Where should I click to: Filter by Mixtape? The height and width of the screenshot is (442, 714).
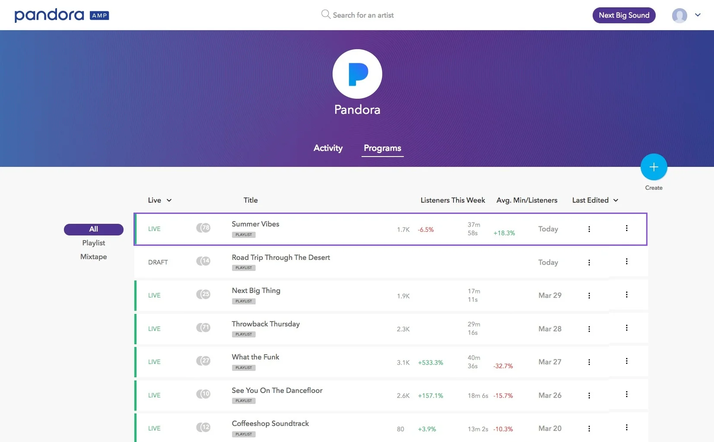click(x=94, y=257)
